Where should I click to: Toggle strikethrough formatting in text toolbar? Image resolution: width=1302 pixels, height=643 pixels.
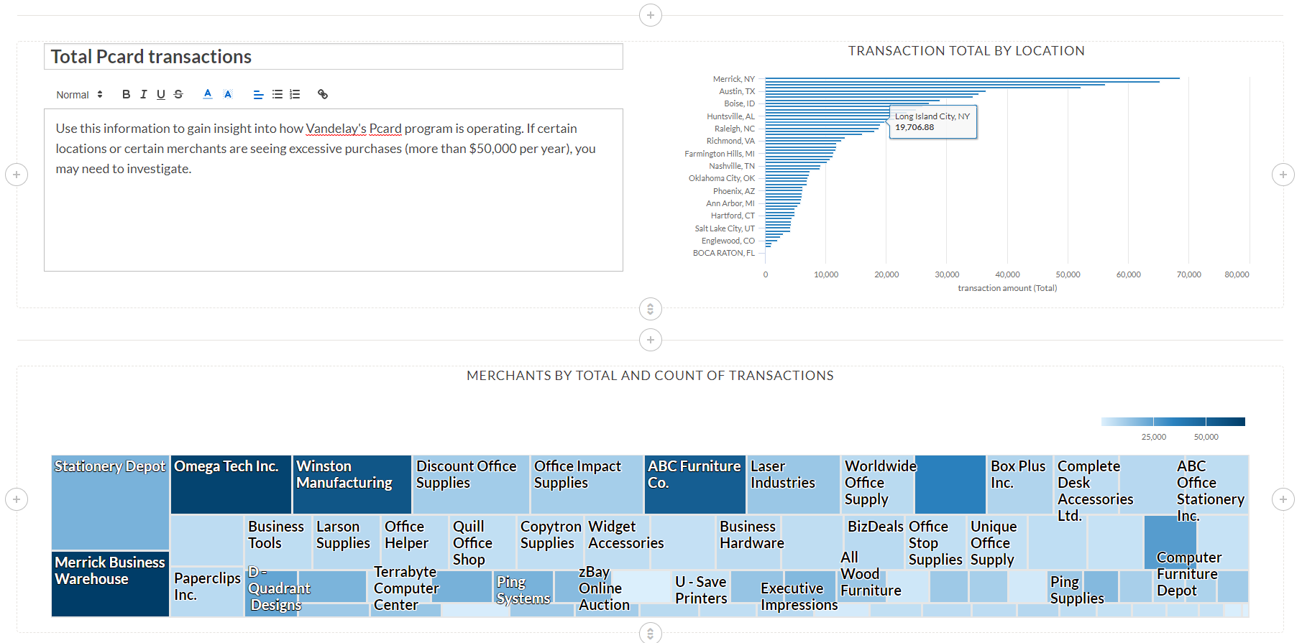178,94
